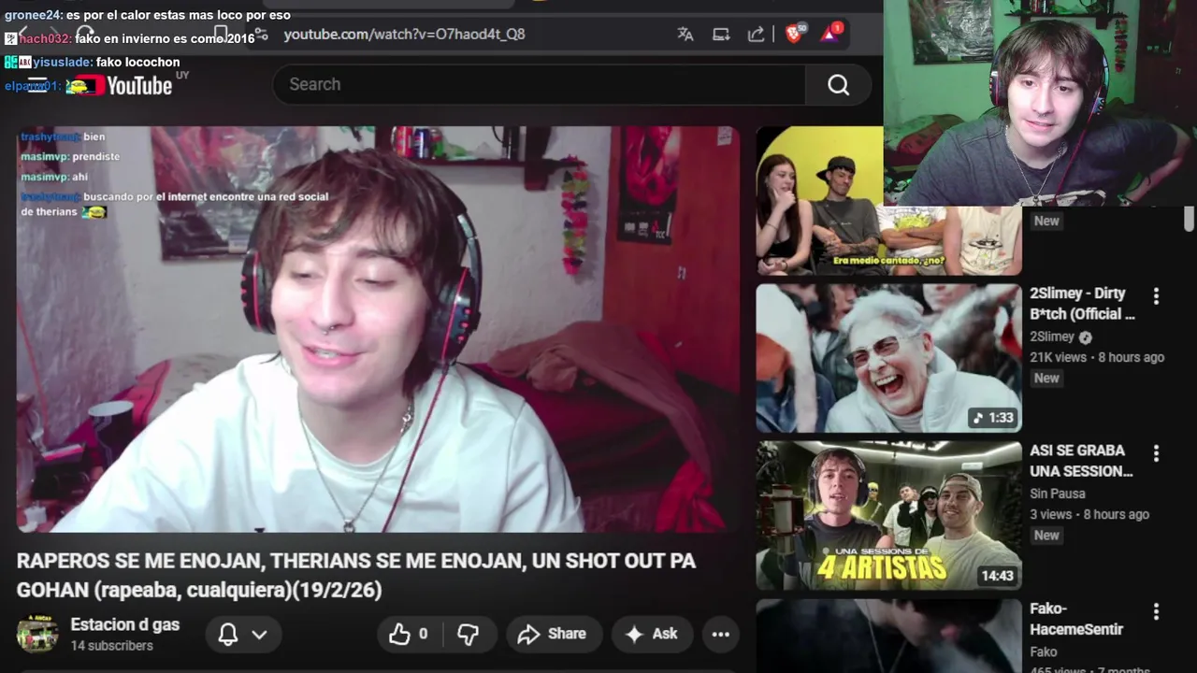
Task: Open the 4 ARTISTAS session video thumbnail
Action: [888, 516]
